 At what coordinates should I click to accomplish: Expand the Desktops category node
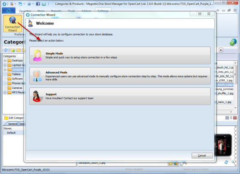point(5,60)
